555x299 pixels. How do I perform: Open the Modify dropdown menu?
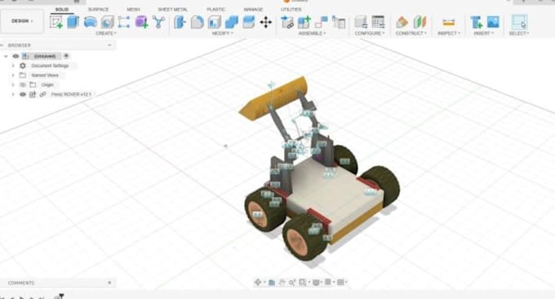222,33
